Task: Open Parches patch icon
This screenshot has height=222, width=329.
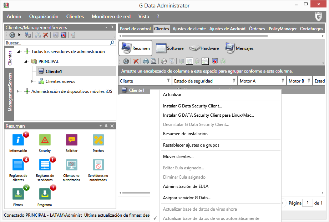Action: pos(98,140)
